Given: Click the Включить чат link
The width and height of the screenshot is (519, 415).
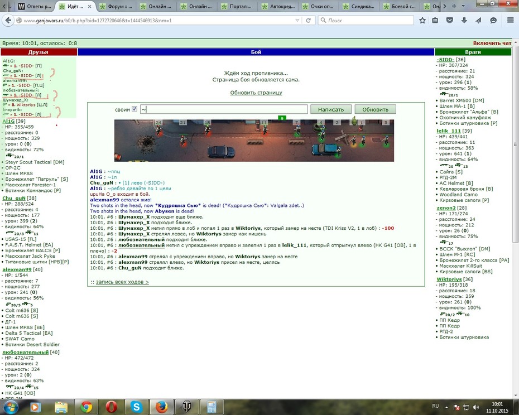Looking at the screenshot, I should pos(492,43).
